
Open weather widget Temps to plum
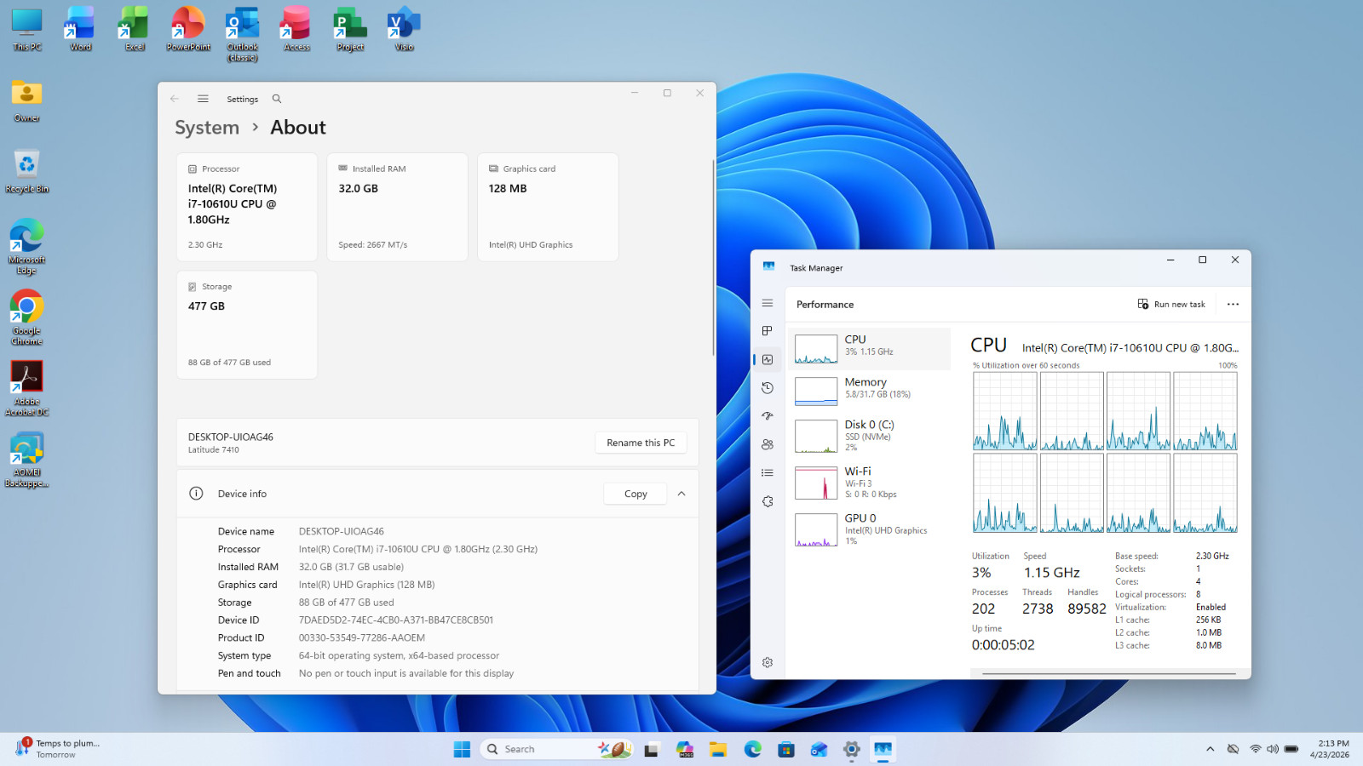click(57, 749)
